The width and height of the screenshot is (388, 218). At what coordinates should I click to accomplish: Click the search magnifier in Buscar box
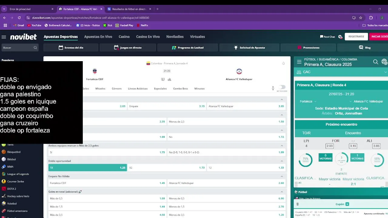coord(35,48)
